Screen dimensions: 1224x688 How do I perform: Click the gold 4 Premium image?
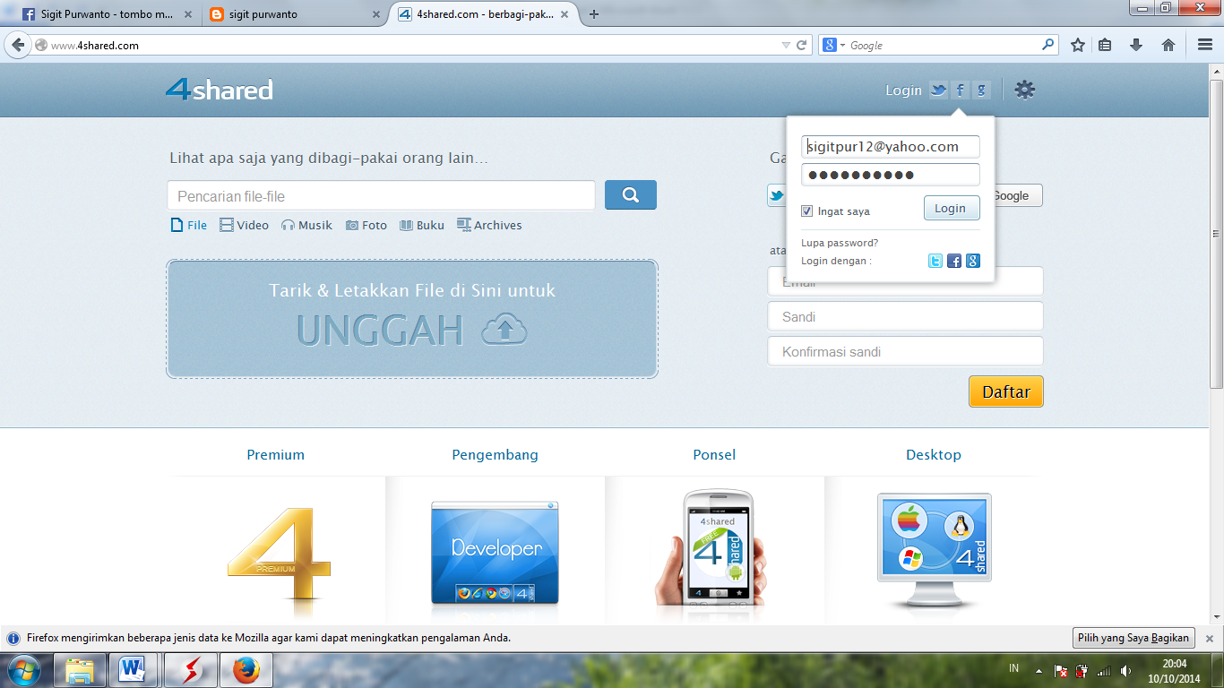pyautogui.click(x=277, y=555)
